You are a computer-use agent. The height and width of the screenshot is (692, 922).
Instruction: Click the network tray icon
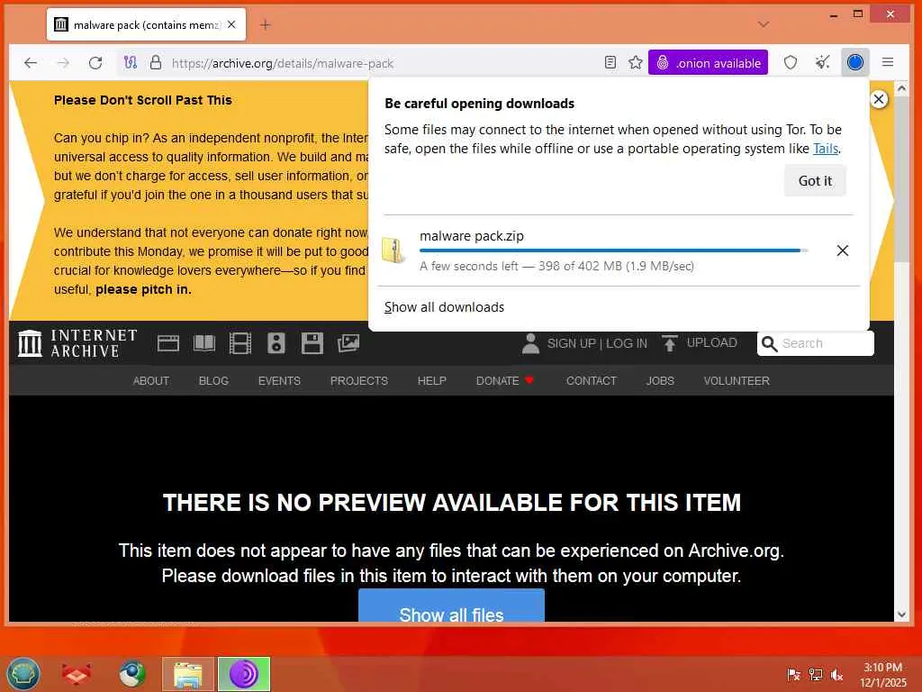click(x=815, y=674)
